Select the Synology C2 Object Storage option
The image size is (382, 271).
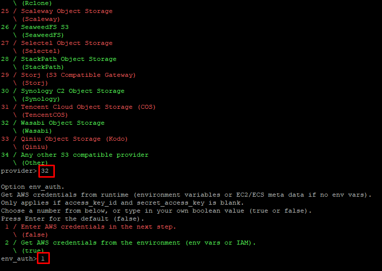click(x=72, y=91)
